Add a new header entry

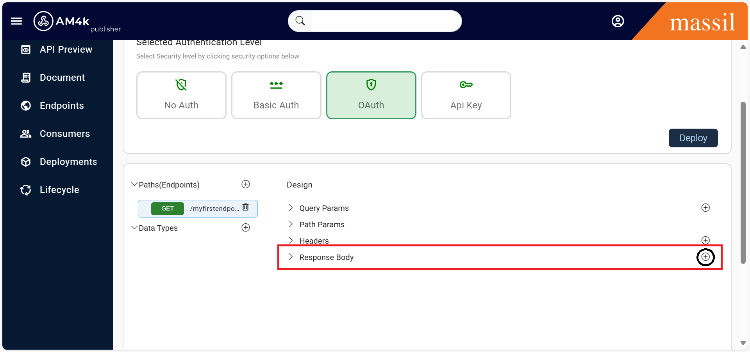pyautogui.click(x=705, y=240)
